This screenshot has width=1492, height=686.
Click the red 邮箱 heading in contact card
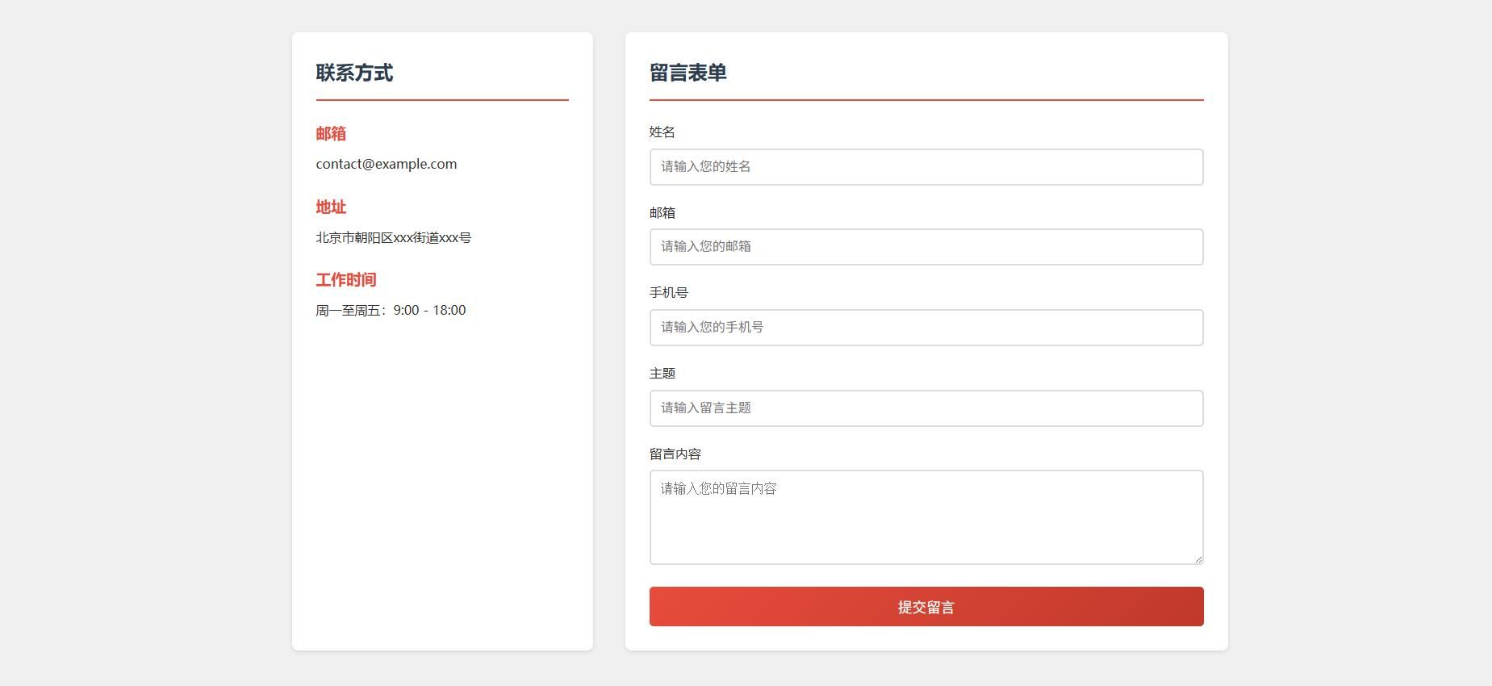pos(331,134)
